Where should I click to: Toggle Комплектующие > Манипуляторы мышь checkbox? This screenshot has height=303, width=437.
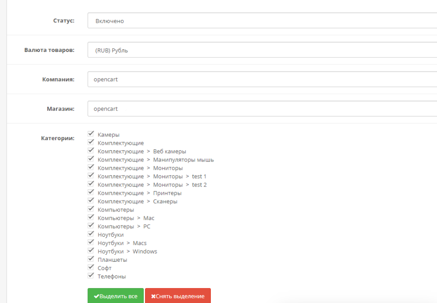(91, 159)
